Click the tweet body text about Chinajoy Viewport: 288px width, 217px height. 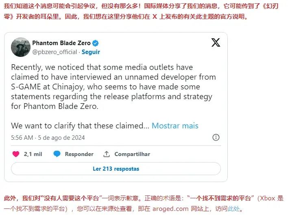click(x=113, y=87)
